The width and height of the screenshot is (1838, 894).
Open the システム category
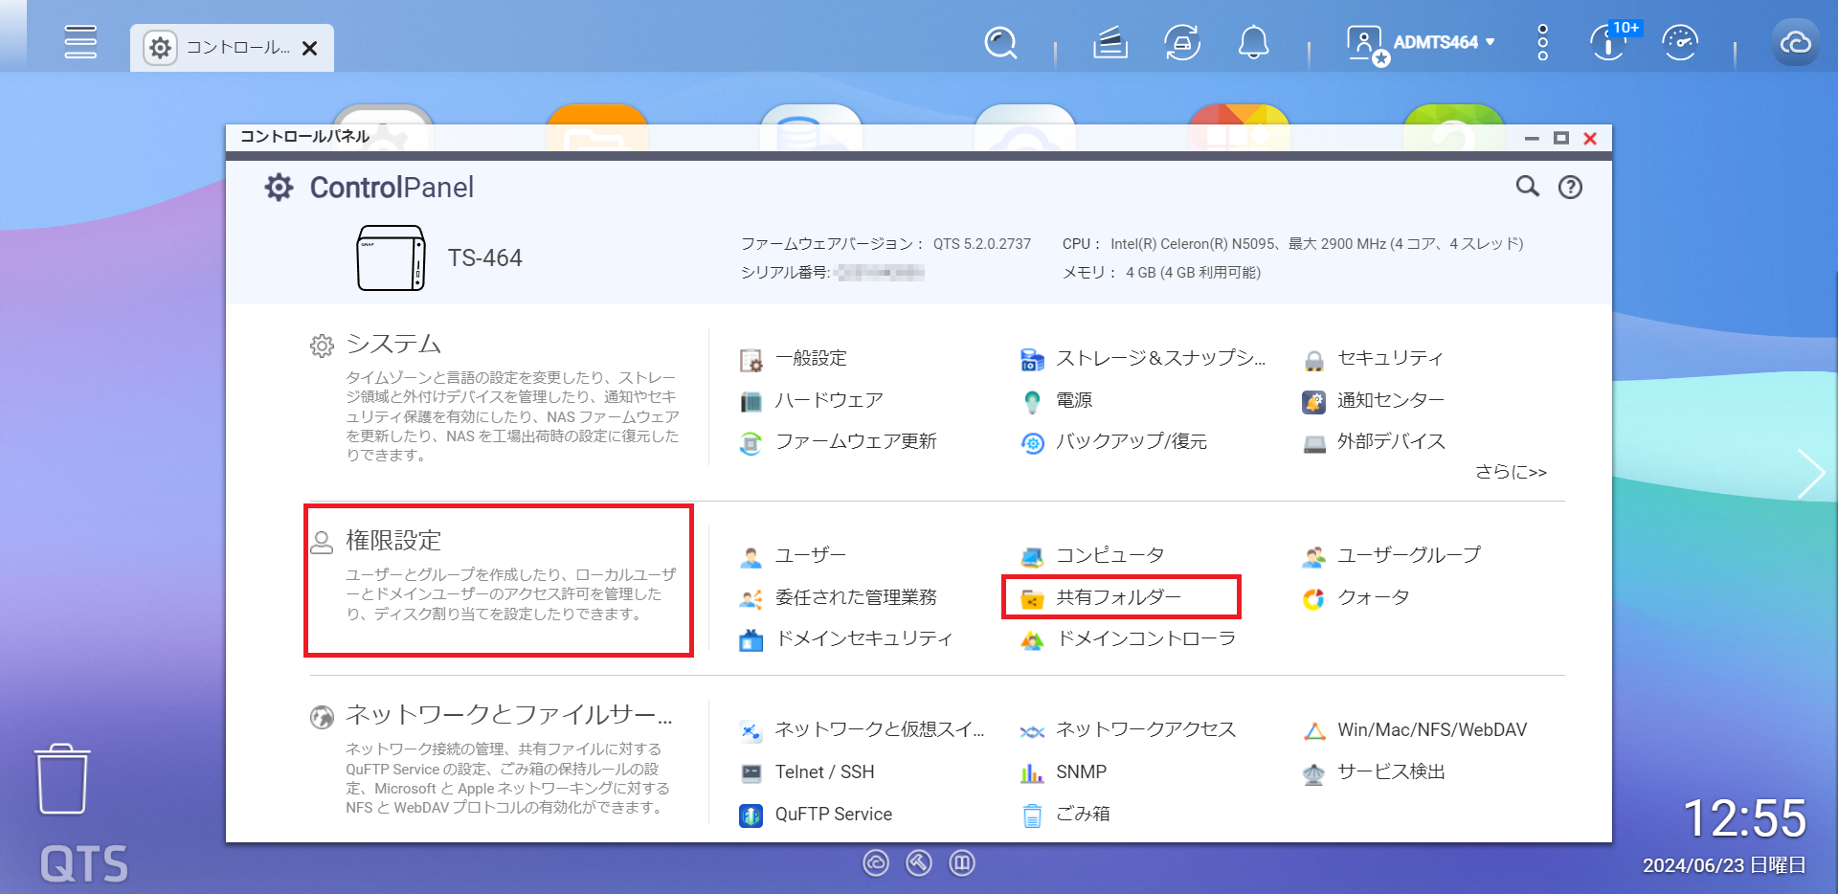pyautogui.click(x=393, y=344)
